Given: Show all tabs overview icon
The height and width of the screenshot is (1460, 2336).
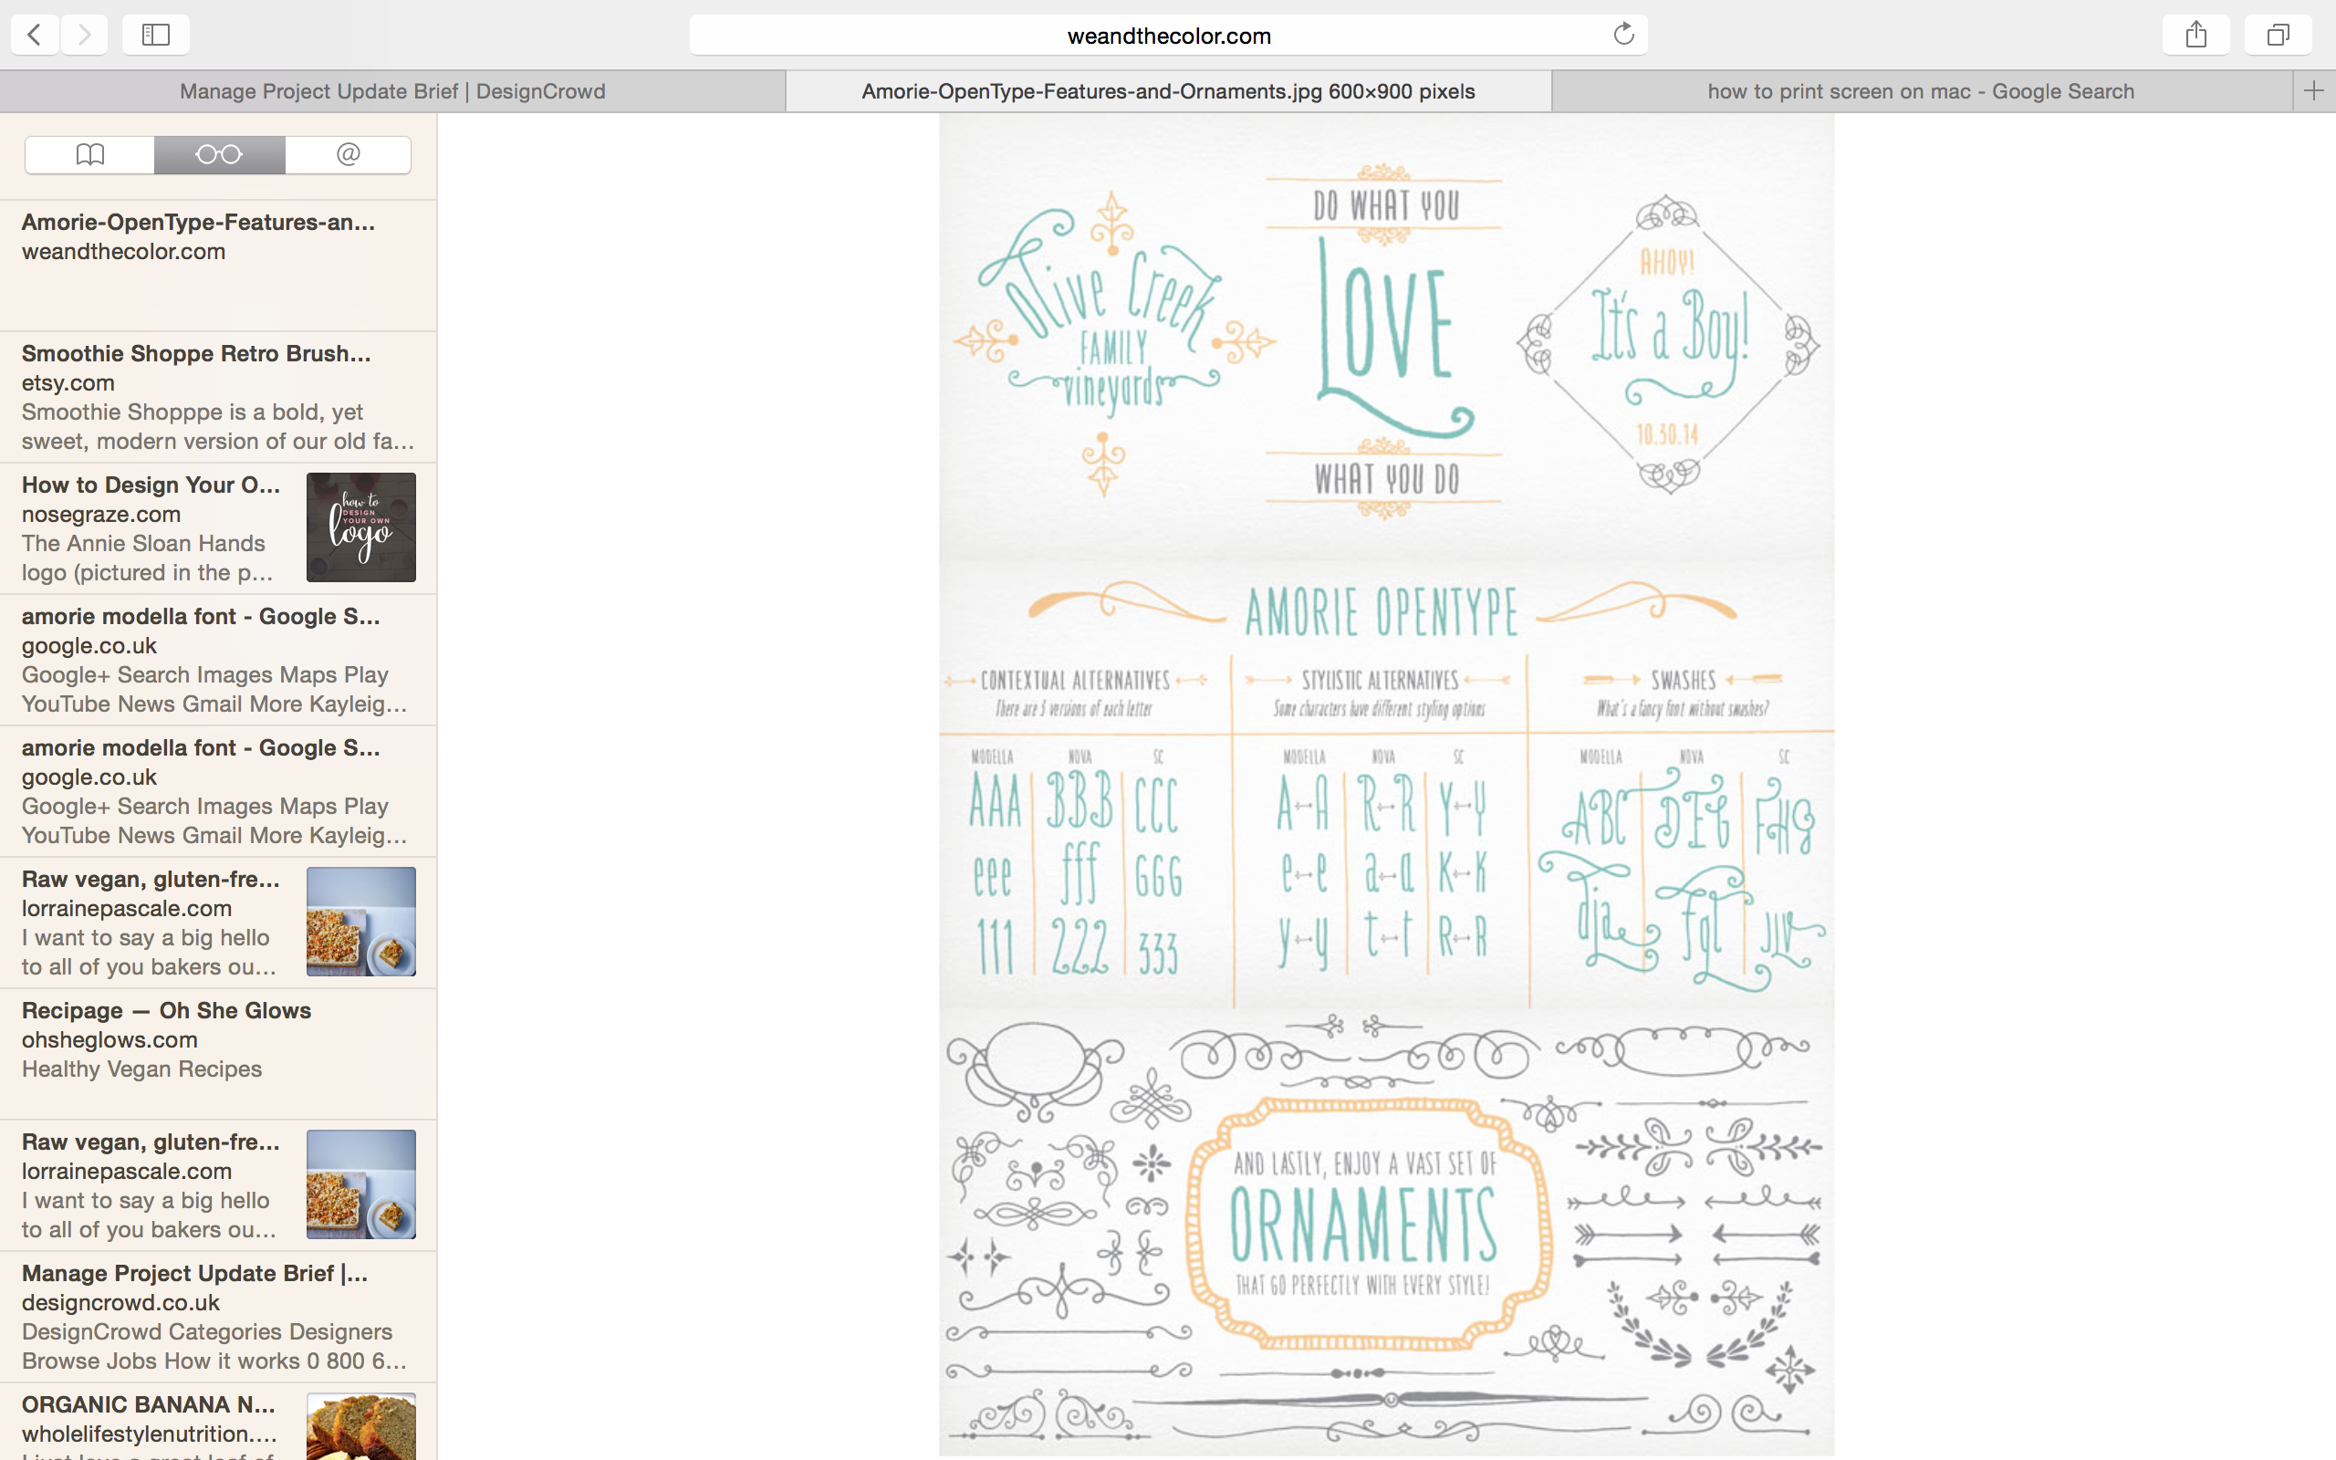Looking at the screenshot, I should tap(2277, 35).
